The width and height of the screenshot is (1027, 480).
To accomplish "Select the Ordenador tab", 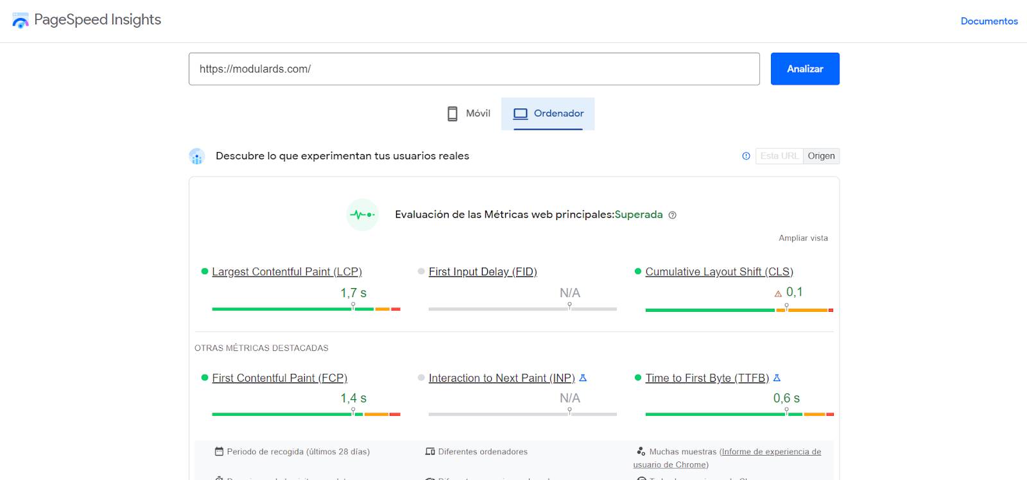I will coord(548,114).
